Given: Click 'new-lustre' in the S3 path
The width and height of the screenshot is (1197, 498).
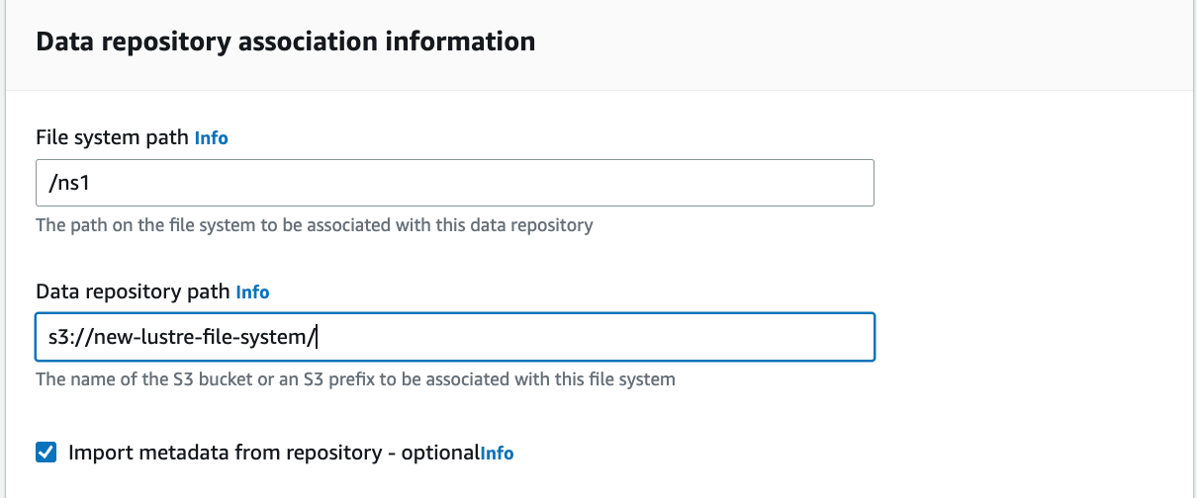Looking at the screenshot, I should [136, 338].
